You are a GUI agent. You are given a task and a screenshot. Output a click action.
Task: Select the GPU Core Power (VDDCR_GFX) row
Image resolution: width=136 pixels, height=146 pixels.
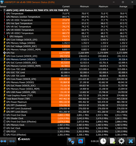click(x=64, y=79)
